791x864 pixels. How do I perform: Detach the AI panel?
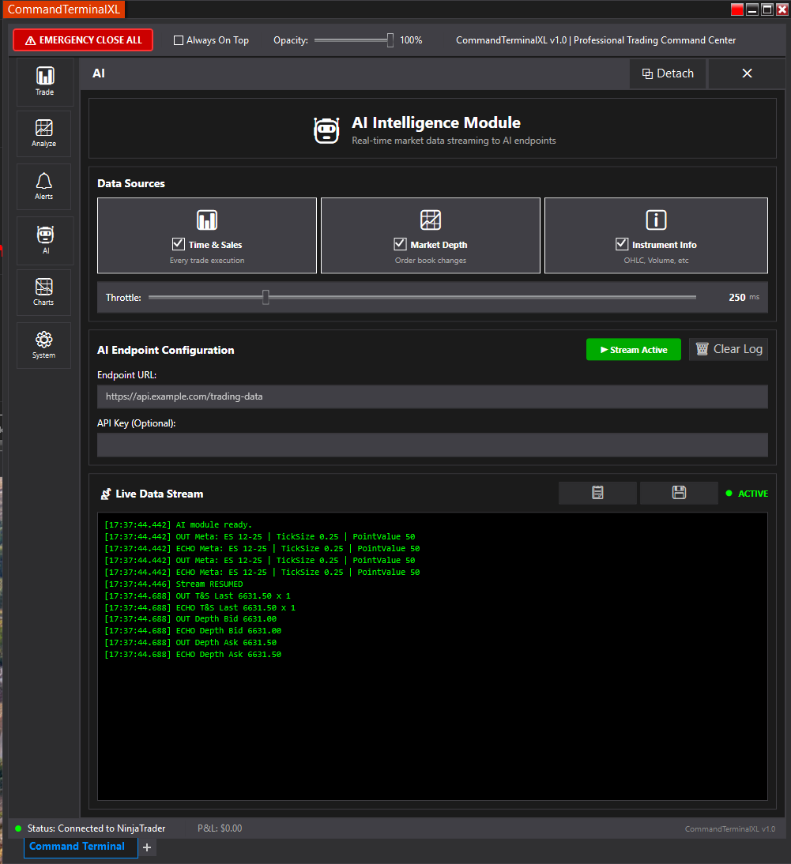pyautogui.click(x=668, y=73)
